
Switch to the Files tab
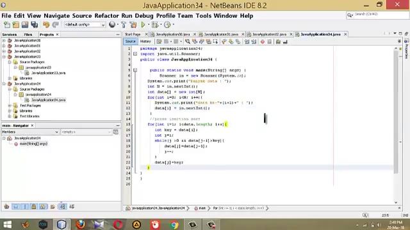(x=28, y=34)
